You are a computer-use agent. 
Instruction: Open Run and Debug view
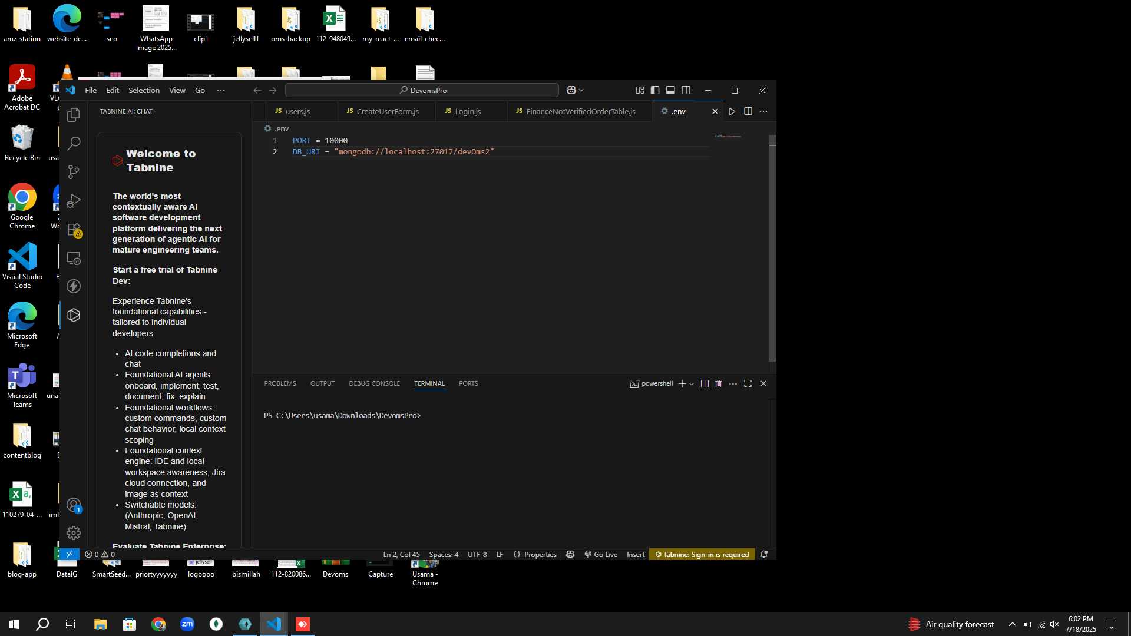pyautogui.click(x=74, y=200)
